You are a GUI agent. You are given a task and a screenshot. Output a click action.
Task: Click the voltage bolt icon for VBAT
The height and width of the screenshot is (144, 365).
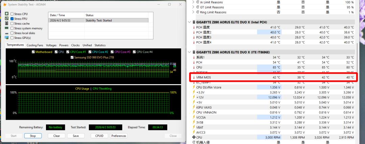click(x=194, y=127)
